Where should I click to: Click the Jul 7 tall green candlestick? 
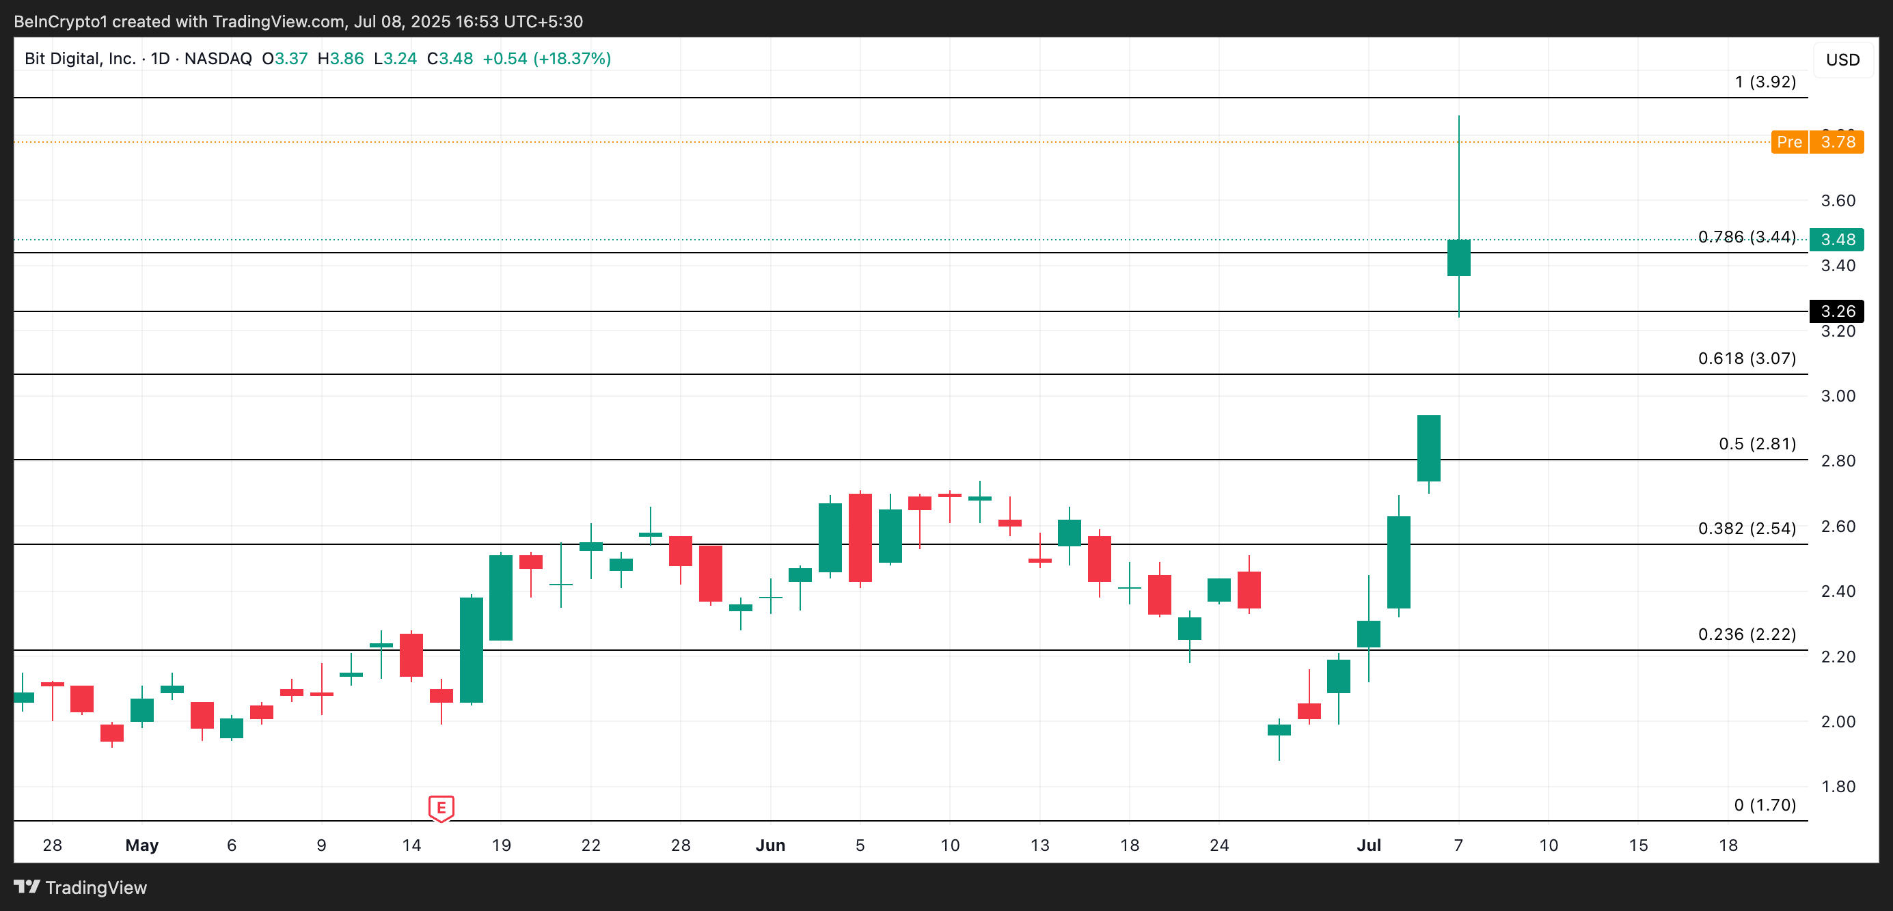[1458, 257]
